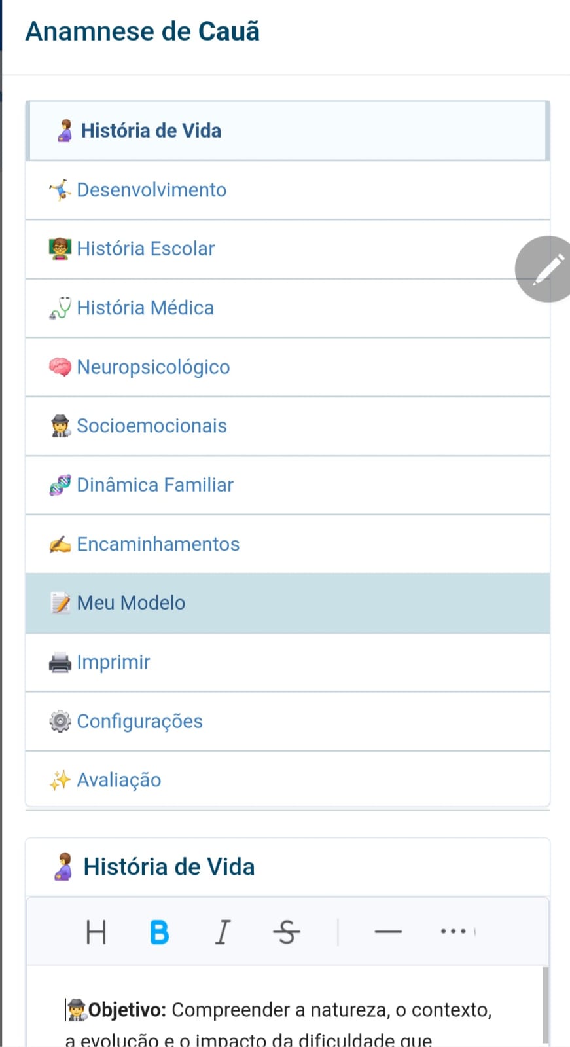Expand more toolbar options (three dots)
Viewport: 570px width, 1047px height.
[x=453, y=932]
